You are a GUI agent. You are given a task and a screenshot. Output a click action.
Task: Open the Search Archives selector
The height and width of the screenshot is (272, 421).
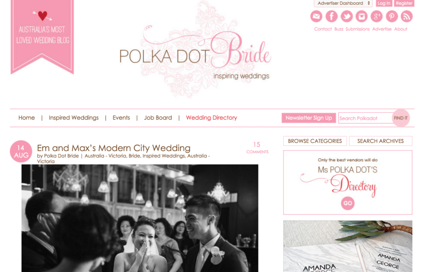click(380, 141)
